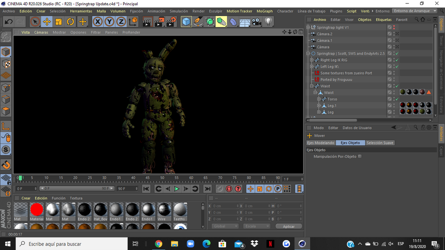
Task: Enable Model mode in left palette
Action: pyautogui.click(x=6, y=52)
